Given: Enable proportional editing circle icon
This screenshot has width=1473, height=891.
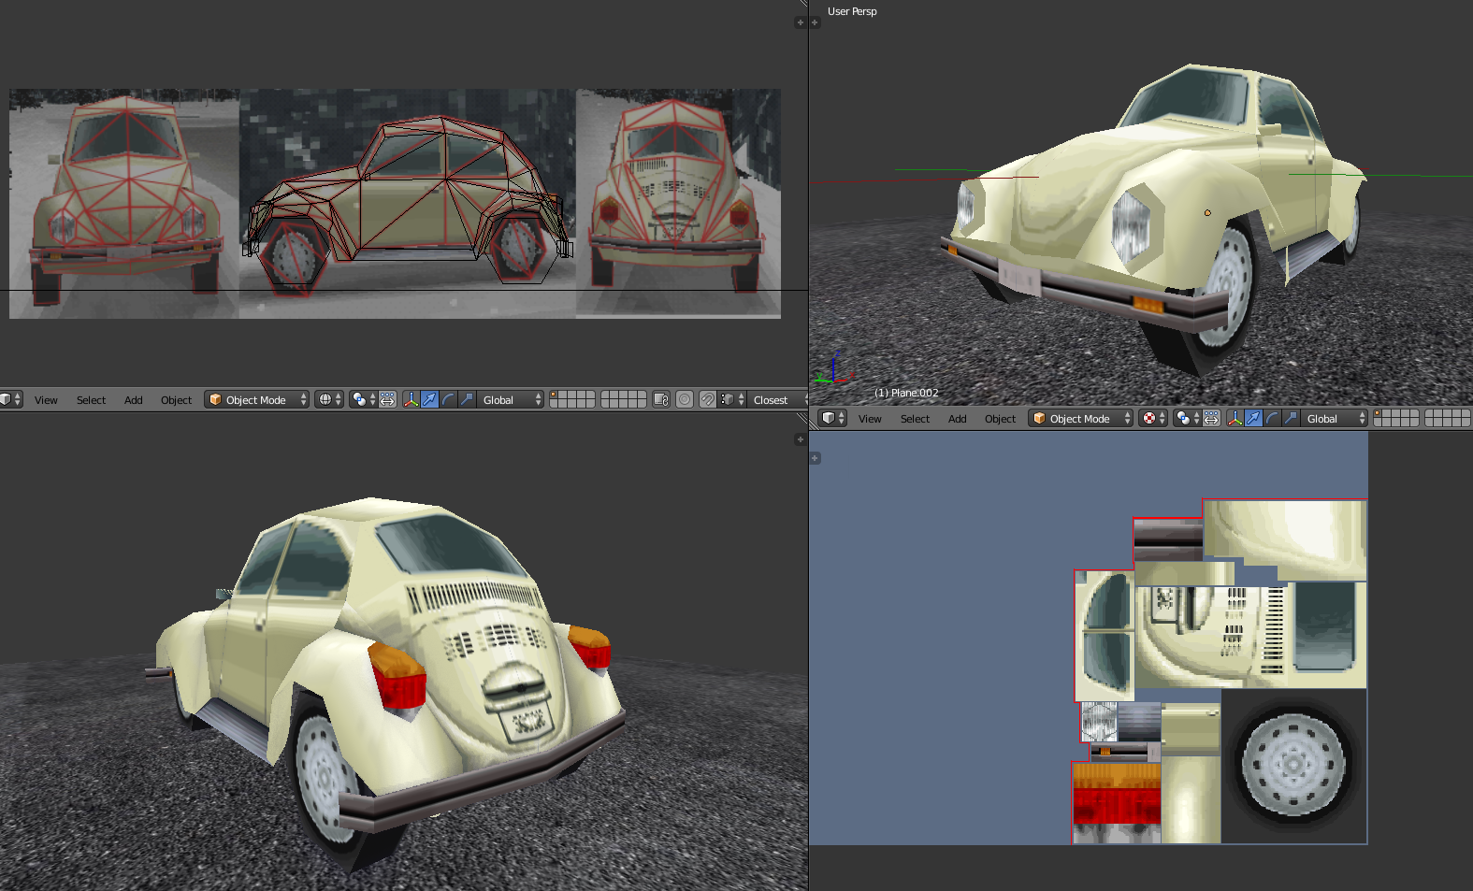Looking at the screenshot, I should (685, 400).
